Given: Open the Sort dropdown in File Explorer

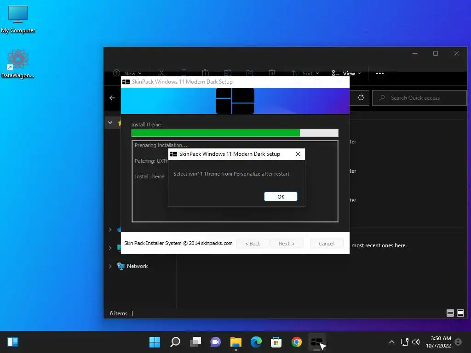Looking at the screenshot, I should tap(305, 73).
